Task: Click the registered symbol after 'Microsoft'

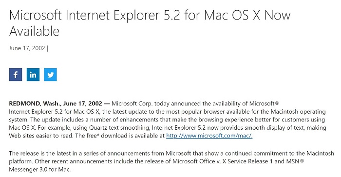Action: coord(277,103)
